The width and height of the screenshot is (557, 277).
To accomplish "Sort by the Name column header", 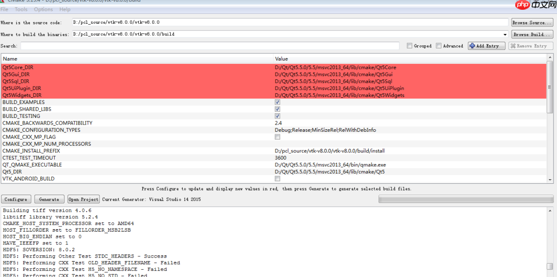I will coord(137,59).
